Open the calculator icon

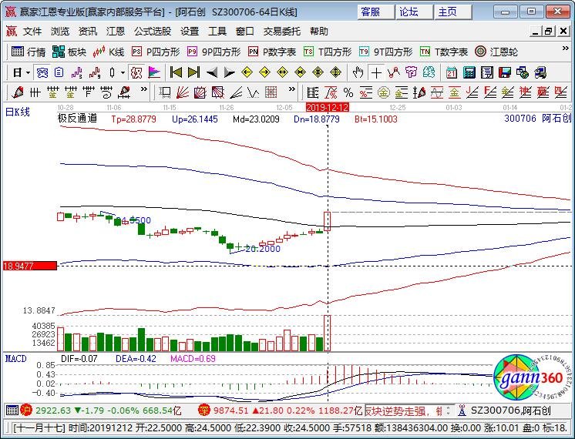click(x=469, y=72)
